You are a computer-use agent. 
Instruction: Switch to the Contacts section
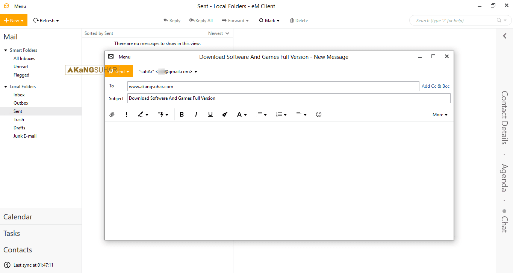[x=41, y=250]
